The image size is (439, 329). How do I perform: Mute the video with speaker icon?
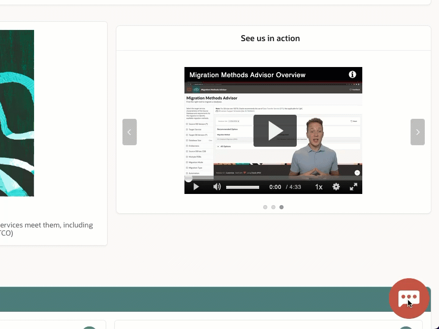point(217,187)
